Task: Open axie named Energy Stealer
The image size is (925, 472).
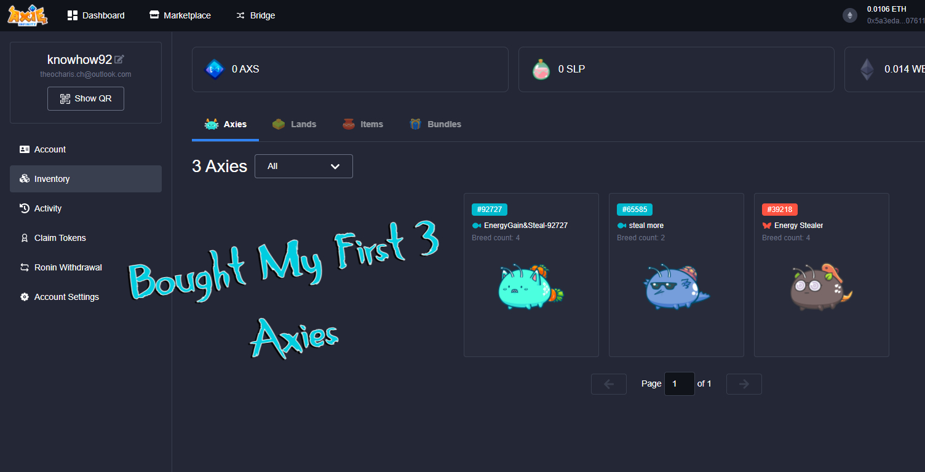Action: [799, 226]
